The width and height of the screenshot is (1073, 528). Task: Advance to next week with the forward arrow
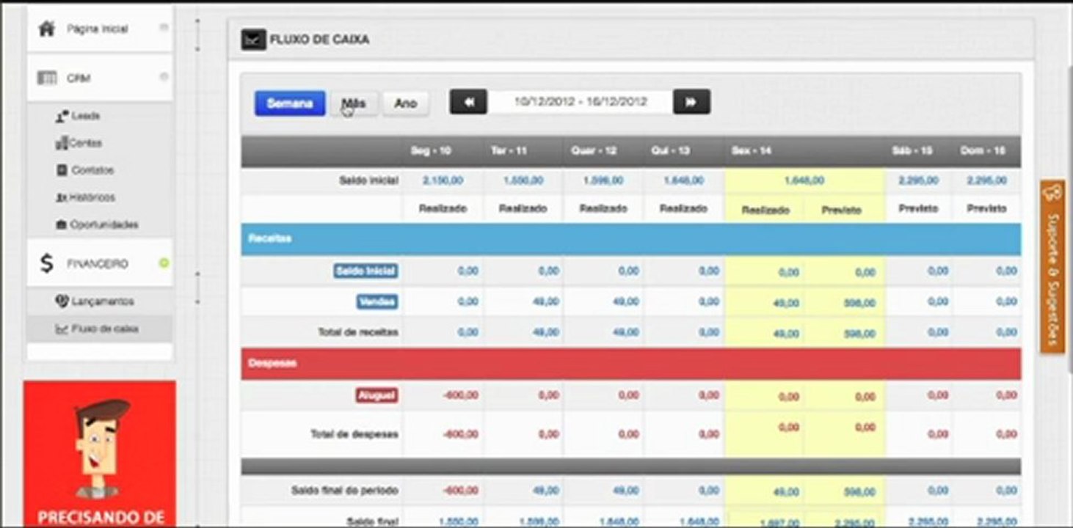tap(691, 102)
